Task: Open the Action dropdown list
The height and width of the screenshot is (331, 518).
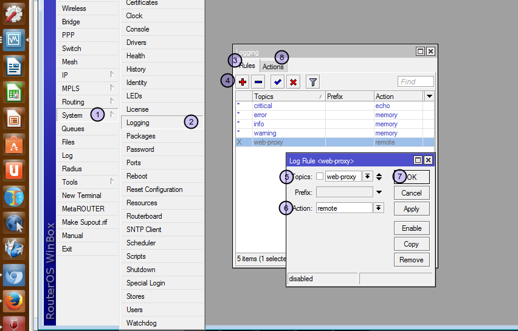Action: [378, 208]
